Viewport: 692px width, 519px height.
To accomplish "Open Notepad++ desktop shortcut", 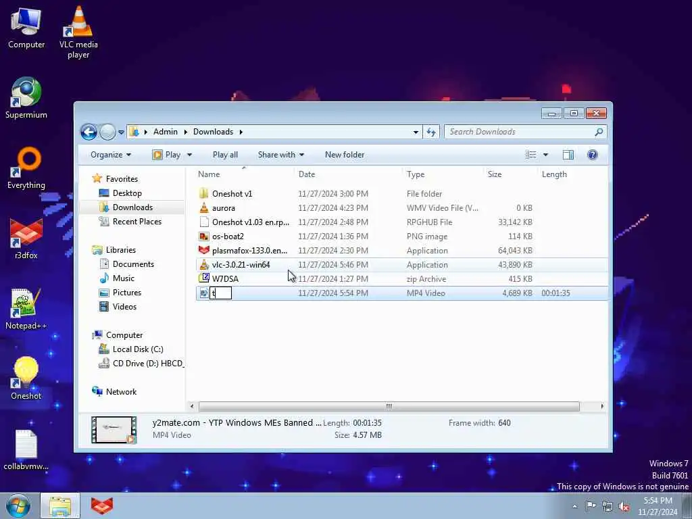I will click(x=26, y=309).
